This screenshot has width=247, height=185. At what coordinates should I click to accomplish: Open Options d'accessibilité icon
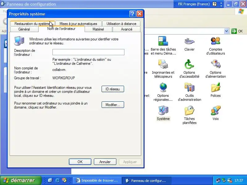point(189,64)
